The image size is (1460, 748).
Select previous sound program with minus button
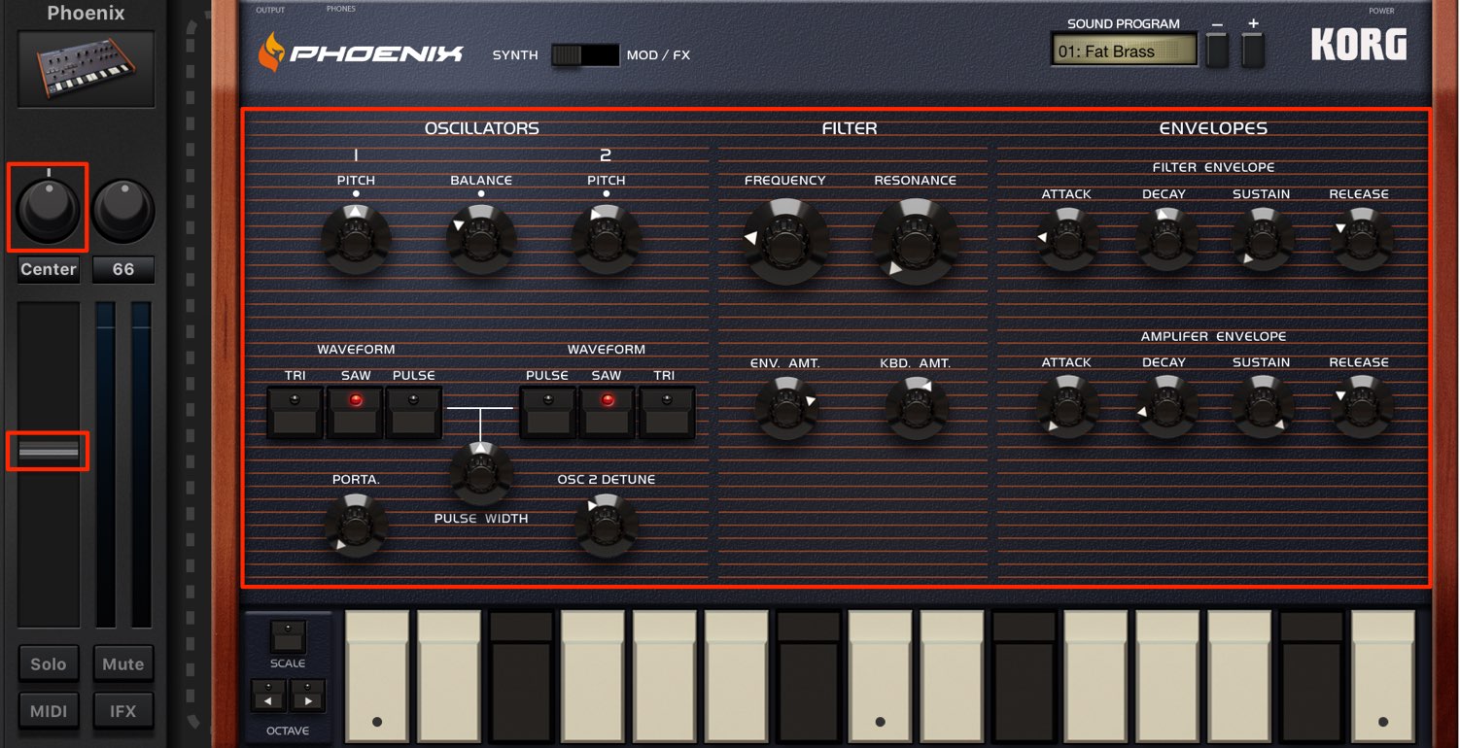[x=1217, y=49]
